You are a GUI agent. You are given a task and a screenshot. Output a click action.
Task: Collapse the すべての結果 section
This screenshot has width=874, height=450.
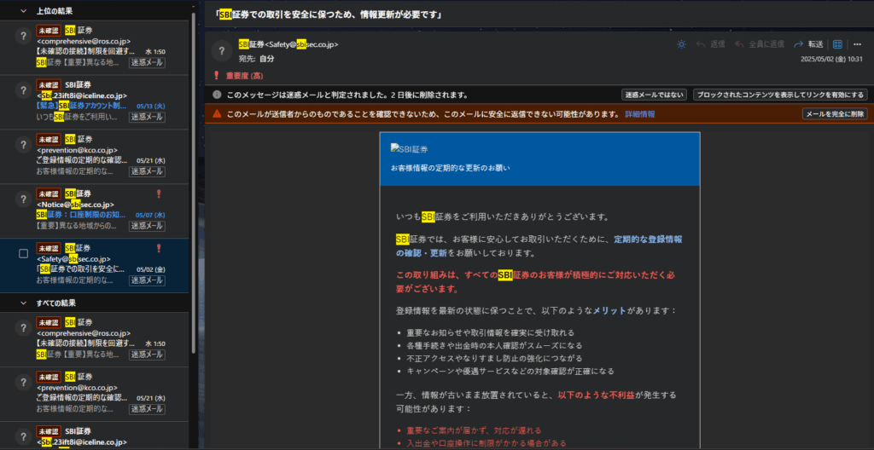(x=23, y=303)
